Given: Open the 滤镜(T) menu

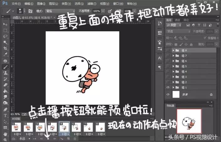Looking at the screenshot, I should pyautogui.click(x=92, y=3).
